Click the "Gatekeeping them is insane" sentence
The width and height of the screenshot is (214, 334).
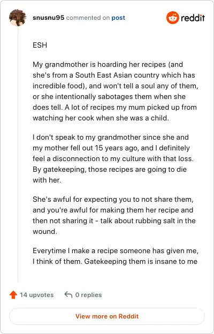pyautogui.click(x=141, y=261)
